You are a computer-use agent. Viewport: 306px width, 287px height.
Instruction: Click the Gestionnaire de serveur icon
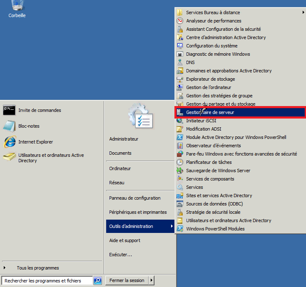180,112
